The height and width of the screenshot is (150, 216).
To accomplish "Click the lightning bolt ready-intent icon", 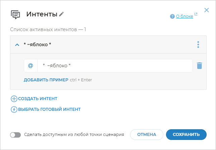I will tap(14, 109).
